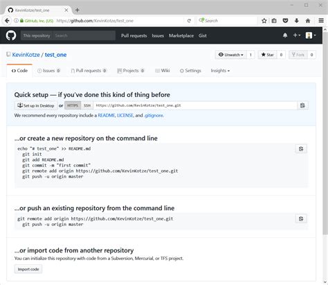Click the stargazers count 0

tap(281, 55)
